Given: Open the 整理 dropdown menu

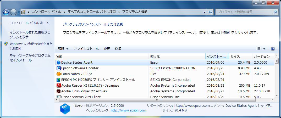Looking at the screenshot, I should [x=63, y=49].
